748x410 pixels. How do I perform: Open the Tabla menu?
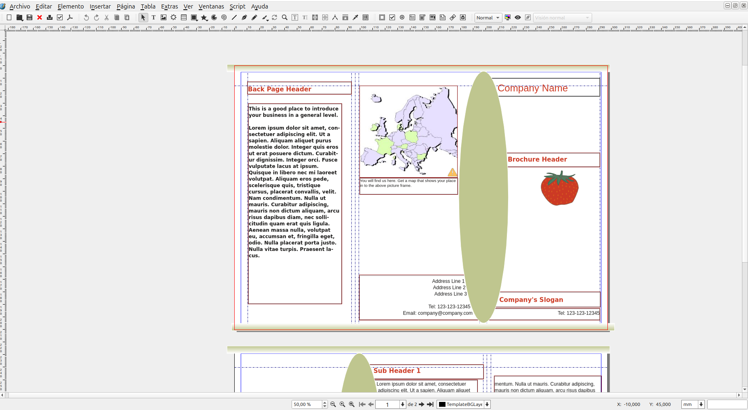coord(148,6)
